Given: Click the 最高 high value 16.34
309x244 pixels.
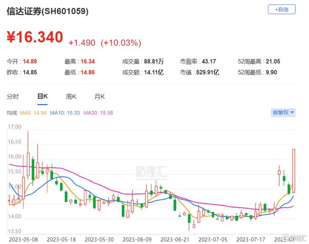Looking at the screenshot, I should (x=88, y=61).
